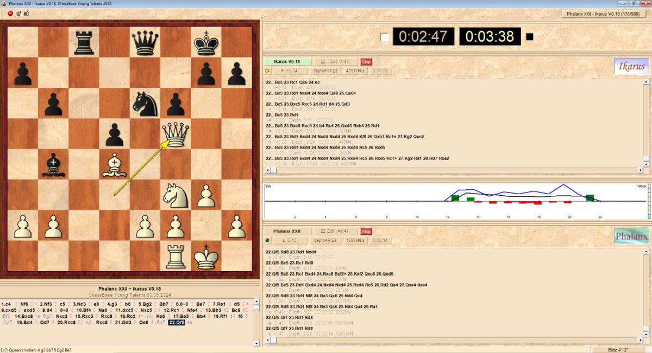Click the 1386kN/s speed field of Phalanx
The width and height of the screenshot is (652, 353).
[356, 240]
